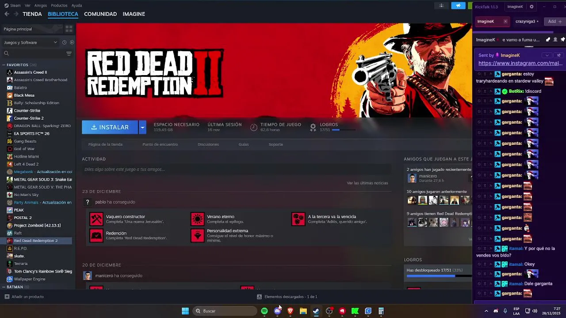
Task: Open Elementos descargados downloads status
Action: tap(287, 297)
